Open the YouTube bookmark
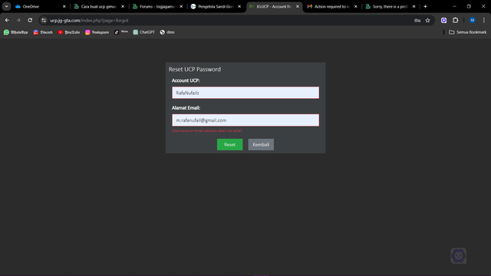 pos(69,32)
